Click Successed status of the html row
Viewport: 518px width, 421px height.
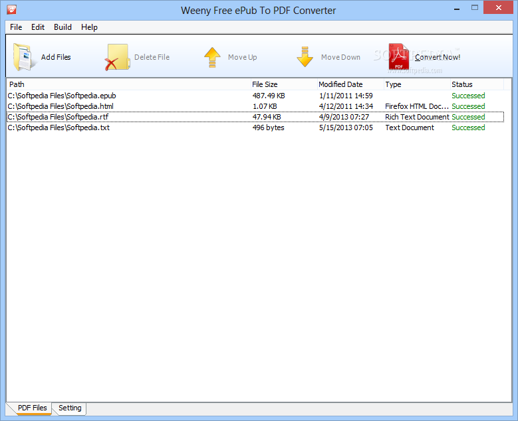[468, 106]
